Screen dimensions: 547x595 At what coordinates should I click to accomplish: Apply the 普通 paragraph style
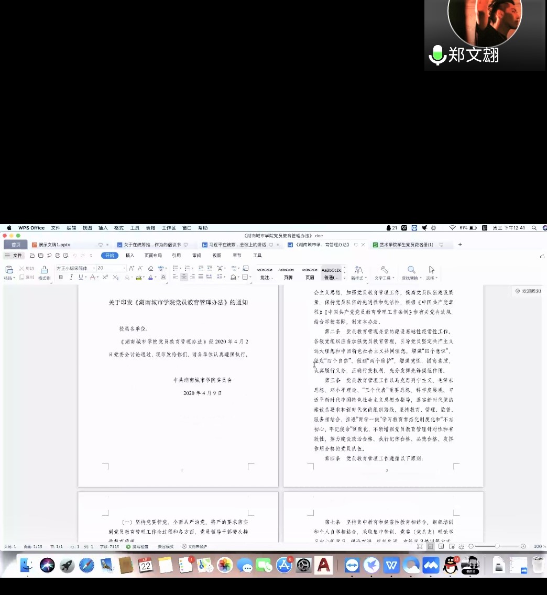click(x=331, y=275)
